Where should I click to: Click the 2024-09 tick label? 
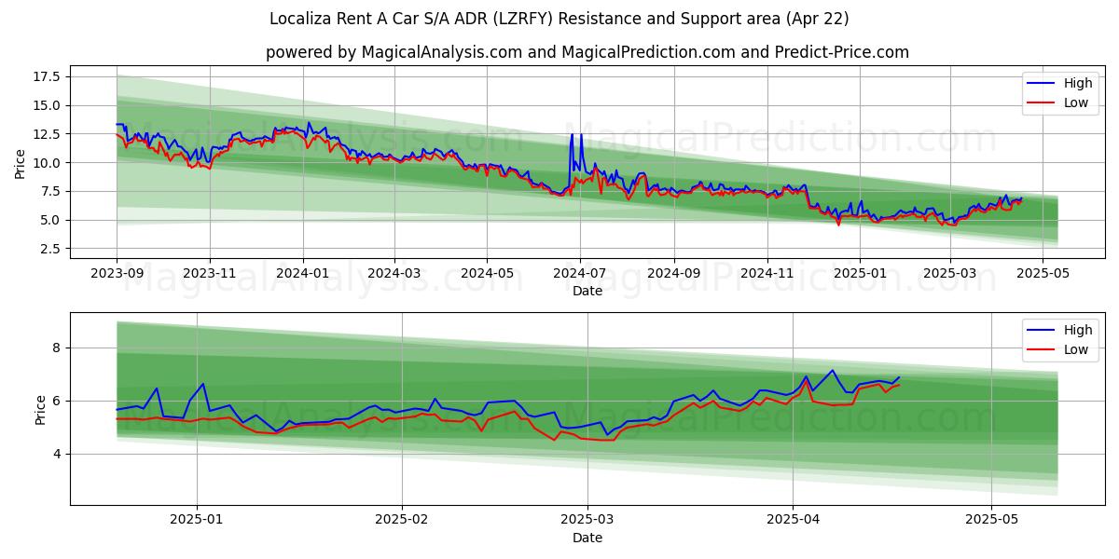click(674, 274)
